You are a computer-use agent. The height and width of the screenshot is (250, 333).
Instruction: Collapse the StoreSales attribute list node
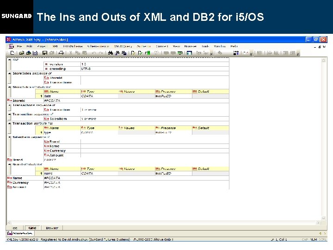pyautogui.click(x=10, y=87)
